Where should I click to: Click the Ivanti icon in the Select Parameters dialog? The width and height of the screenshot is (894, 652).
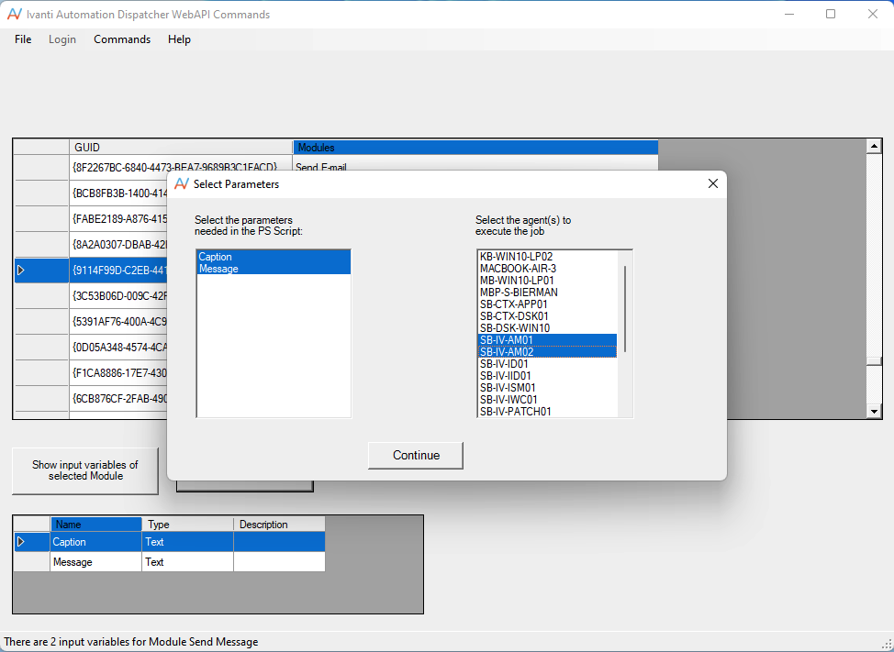[x=182, y=184]
